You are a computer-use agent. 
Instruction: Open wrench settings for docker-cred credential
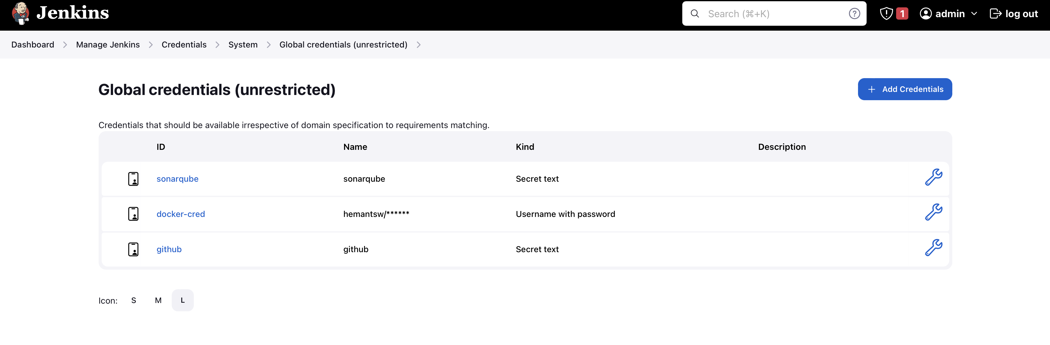click(934, 212)
